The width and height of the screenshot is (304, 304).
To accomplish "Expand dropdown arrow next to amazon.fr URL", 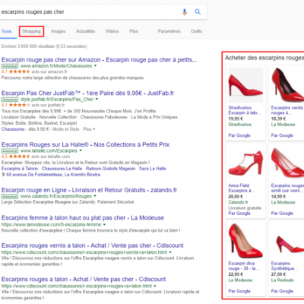I will tap(96, 66).
